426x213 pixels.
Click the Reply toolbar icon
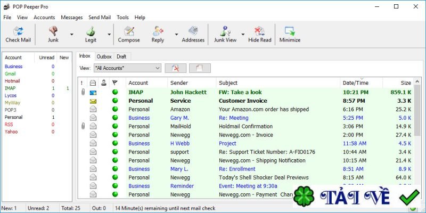[x=158, y=31]
